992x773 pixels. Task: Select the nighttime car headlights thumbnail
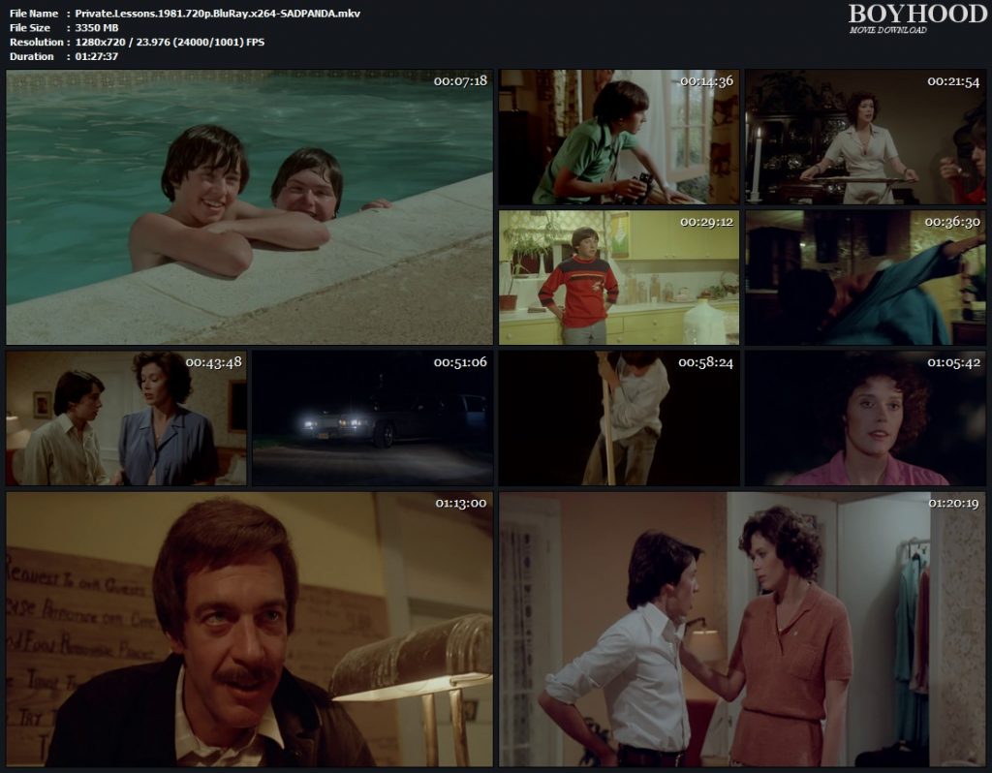[373, 417]
